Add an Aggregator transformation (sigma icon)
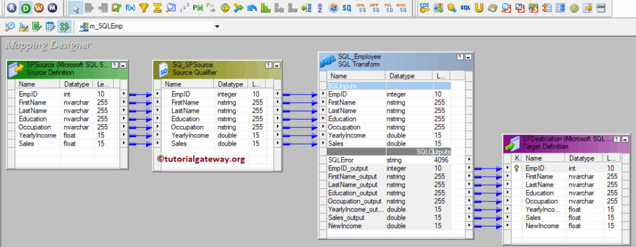The width and height of the screenshot is (636, 247). pos(158,7)
